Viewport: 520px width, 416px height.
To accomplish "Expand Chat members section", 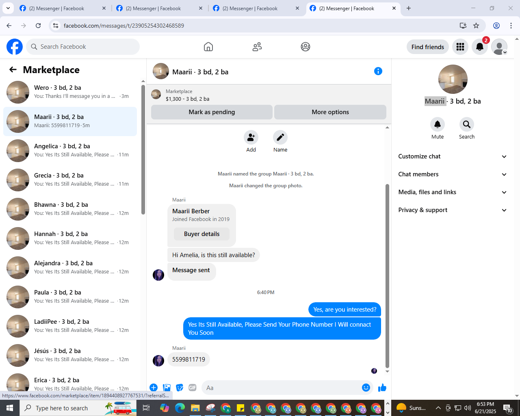I will click(453, 174).
